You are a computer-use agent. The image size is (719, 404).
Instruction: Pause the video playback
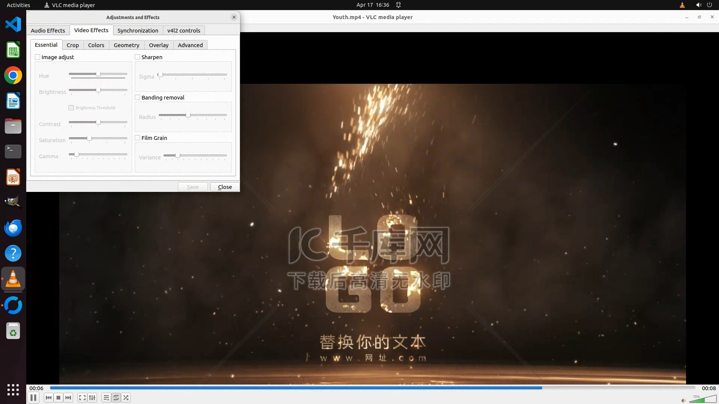click(x=33, y=398)
